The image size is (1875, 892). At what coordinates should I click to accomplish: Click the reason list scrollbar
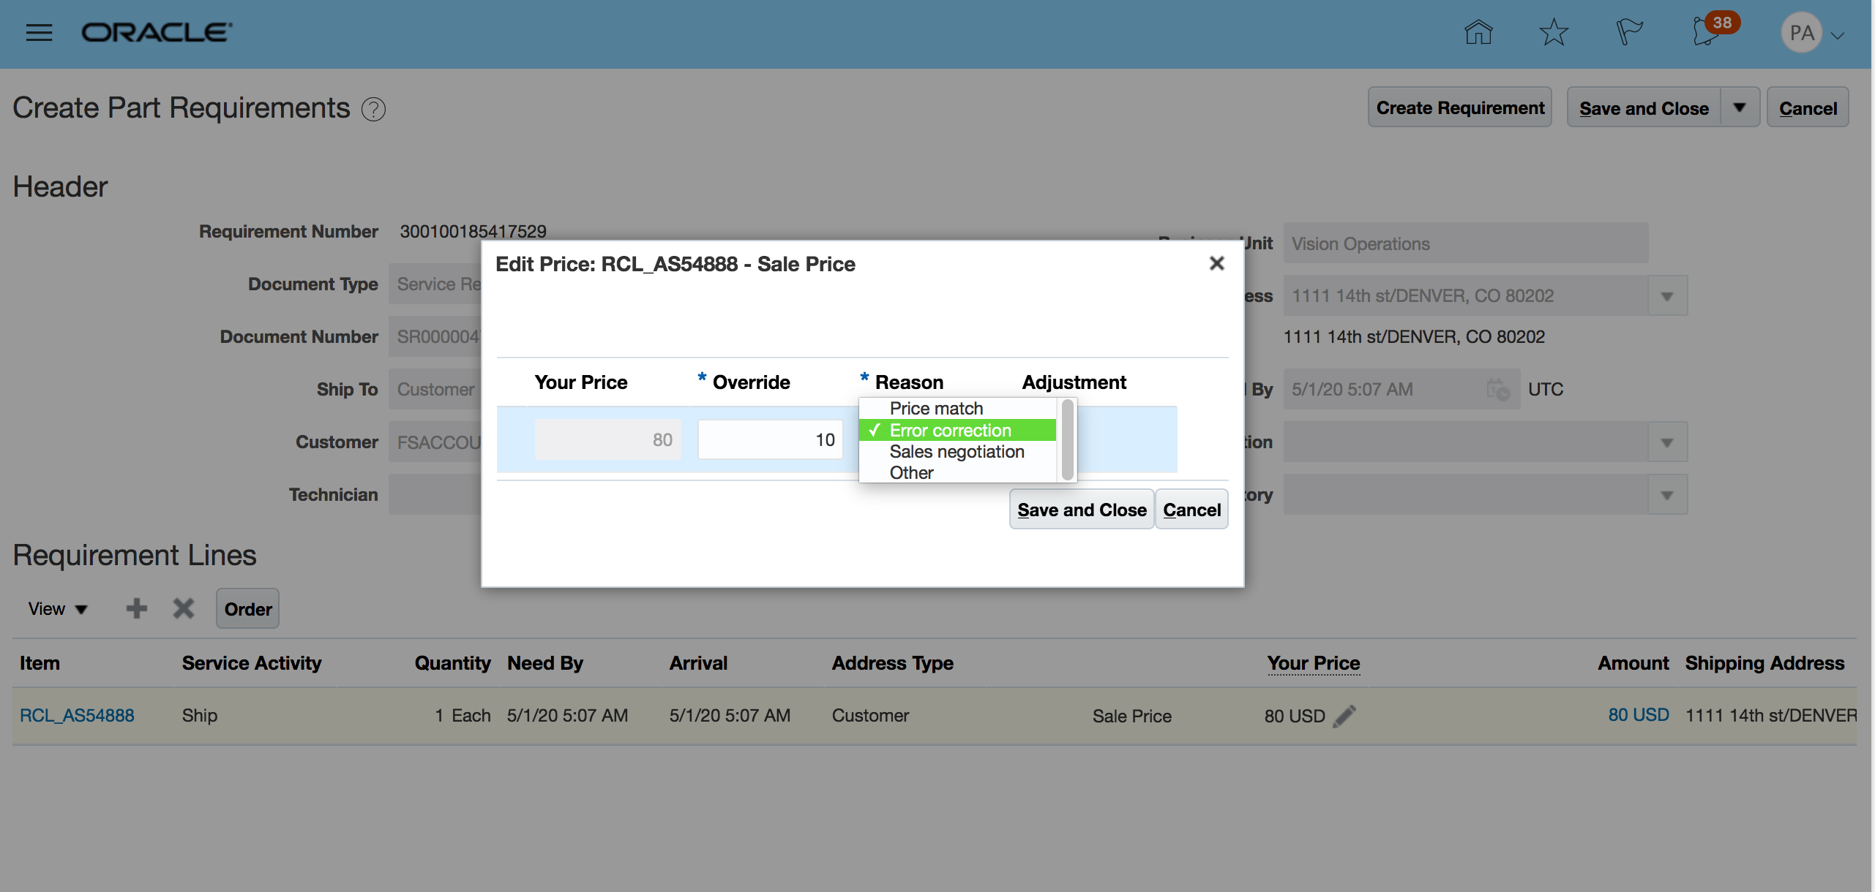[1067, 439]
